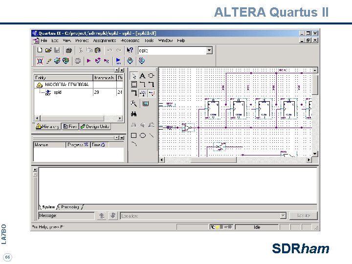The height and width of the screenshot is (264, 352).
Task: Switch to the Design Units tab
Action: click(95, 127)
